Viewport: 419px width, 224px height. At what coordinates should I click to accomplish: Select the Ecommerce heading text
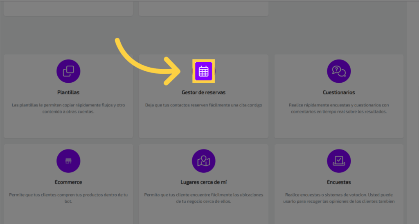pos(68,182)
